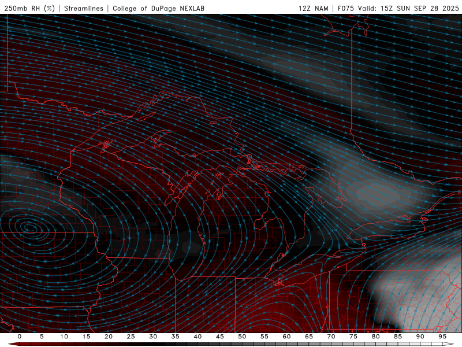This screenshot has height=347, width=462.
Task: Select the 15 tick label on the RH scale
Action: click(86, 337)
